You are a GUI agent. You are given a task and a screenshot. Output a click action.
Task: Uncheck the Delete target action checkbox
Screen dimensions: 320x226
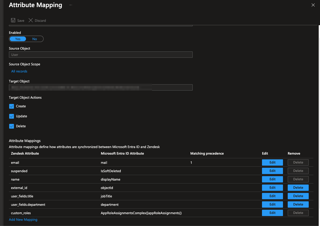(12, 126)
